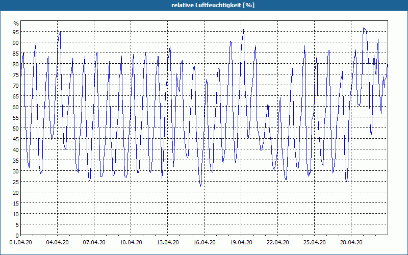Click the '85' y-axis value
Image resolution: width=408 pixels, height=255 pixels.
(x=16, y=54)
